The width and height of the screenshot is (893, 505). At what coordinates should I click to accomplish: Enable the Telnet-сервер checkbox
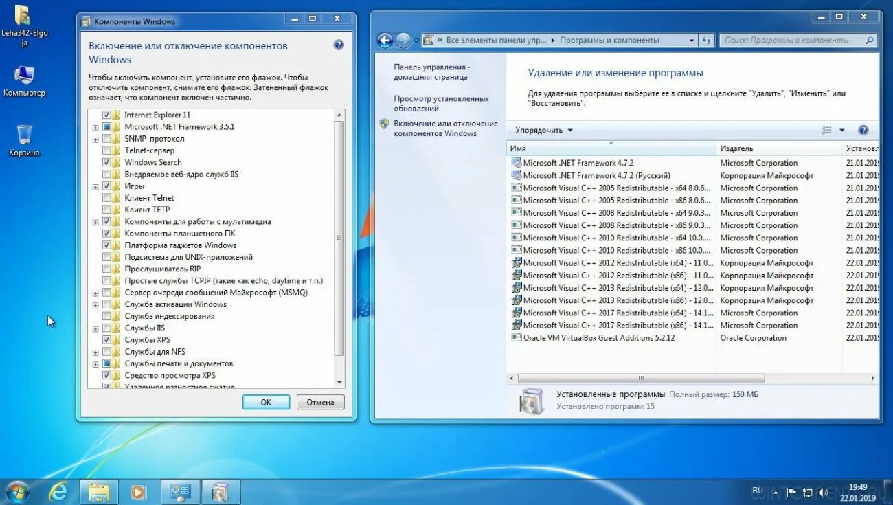point(106,150)
